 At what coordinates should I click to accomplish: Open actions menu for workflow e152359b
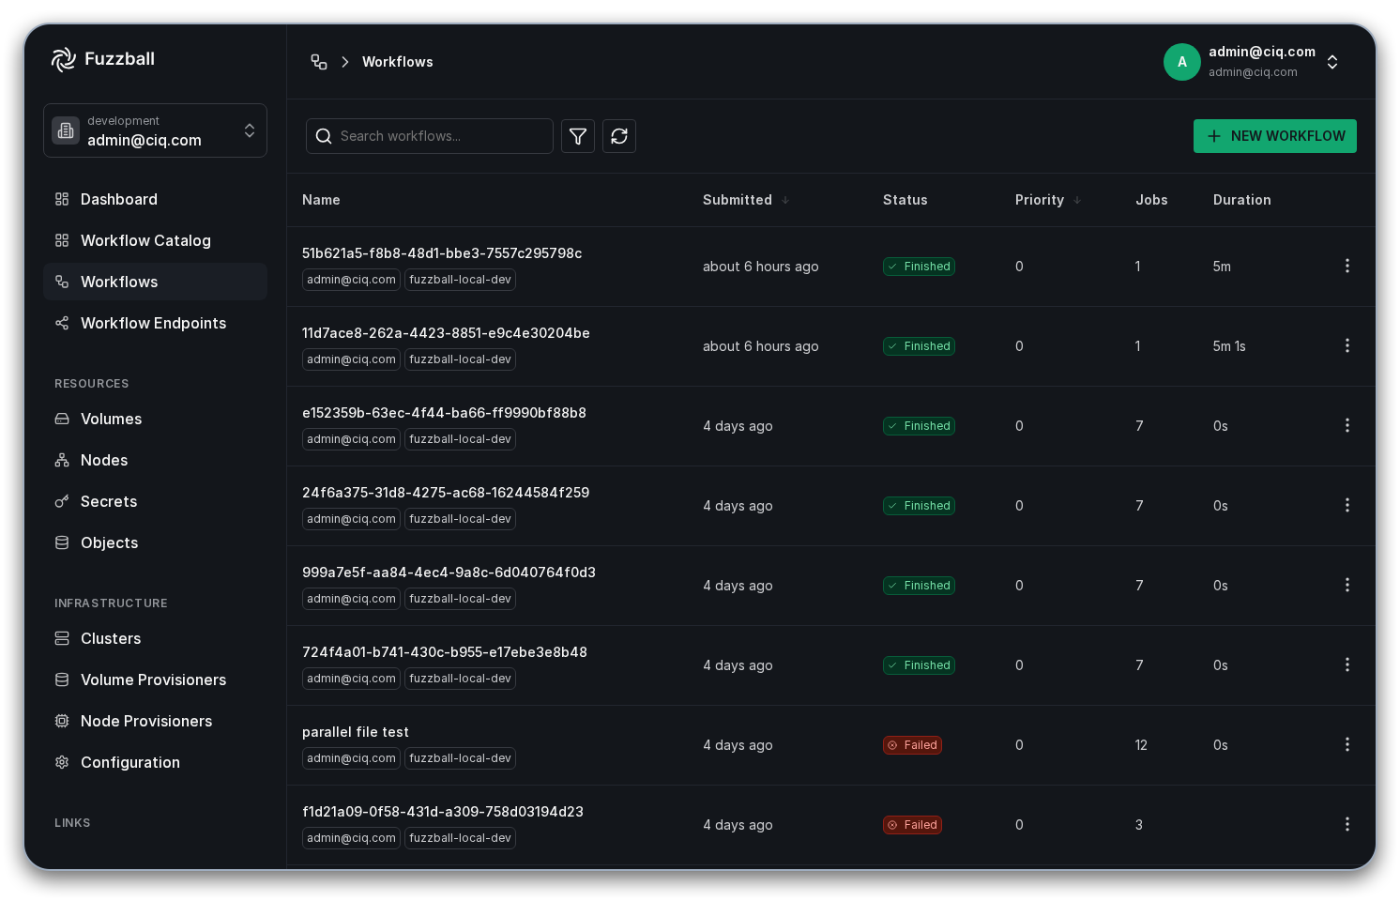pos(1347,425)
